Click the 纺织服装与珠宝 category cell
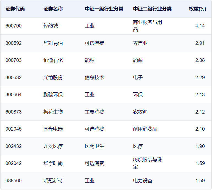Viewport: 212px width, 190px height. coord(147,163)
